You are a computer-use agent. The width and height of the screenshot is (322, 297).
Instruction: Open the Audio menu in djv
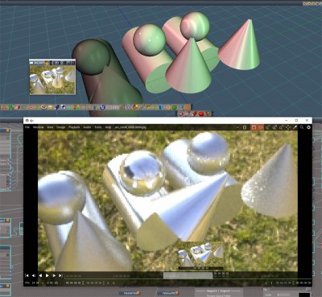pyautogui.click(x=87, y=127)
